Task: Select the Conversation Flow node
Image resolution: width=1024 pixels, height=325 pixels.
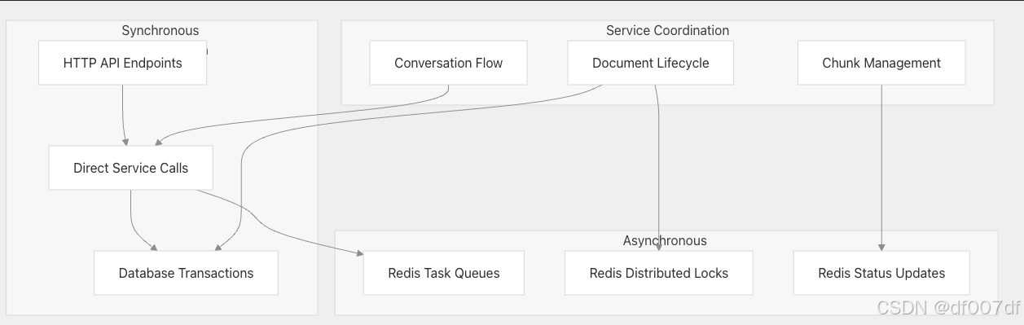Action: click(448, 63)
